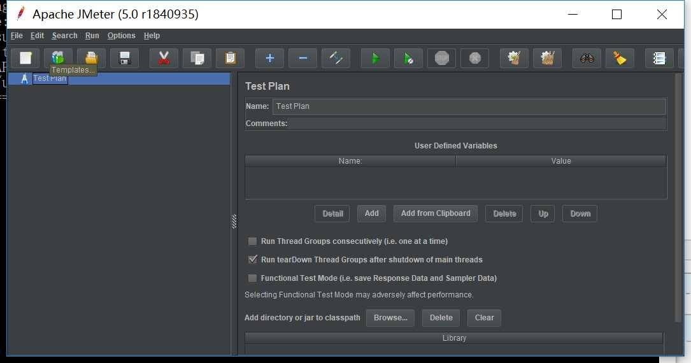691x363 pixels.
Task: Click the Toggle icon with diagonal arrows
Action: pyautogui.click(x=336, y=58)
